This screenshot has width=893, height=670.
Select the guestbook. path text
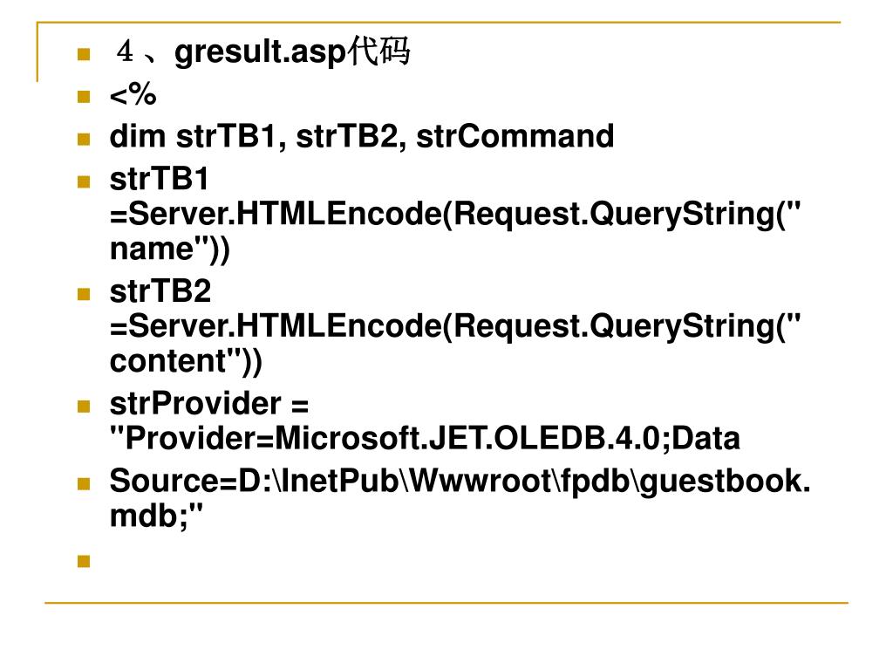coord(724,482)
